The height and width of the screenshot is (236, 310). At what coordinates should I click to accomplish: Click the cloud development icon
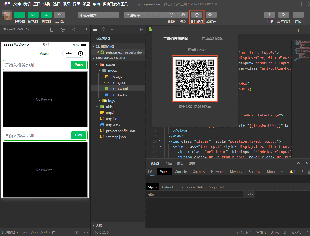(x=59, y=15)
